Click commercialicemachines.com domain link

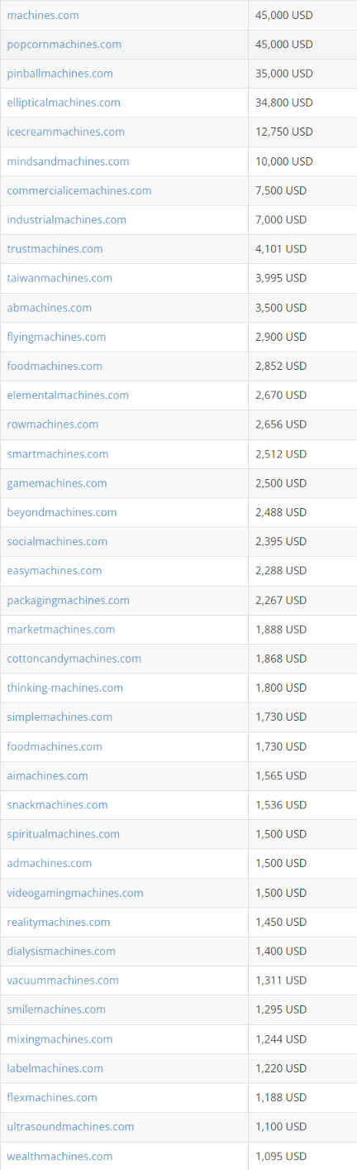pos(79,190)
